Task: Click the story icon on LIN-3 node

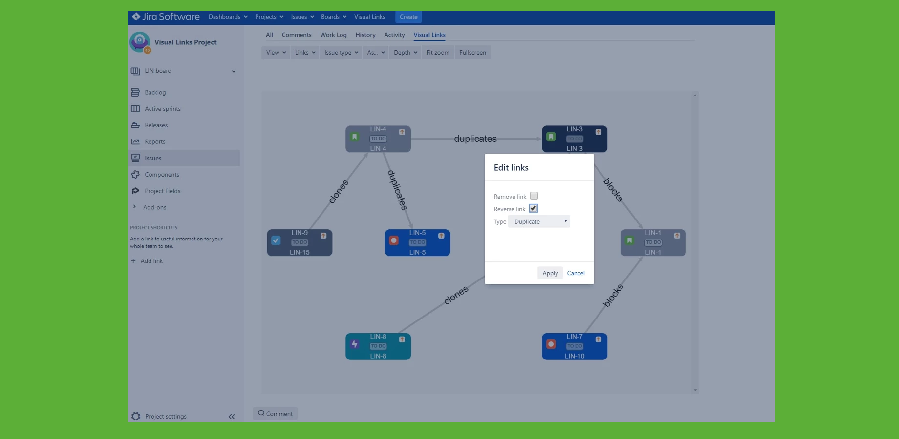Action: (x=551, y=137)
